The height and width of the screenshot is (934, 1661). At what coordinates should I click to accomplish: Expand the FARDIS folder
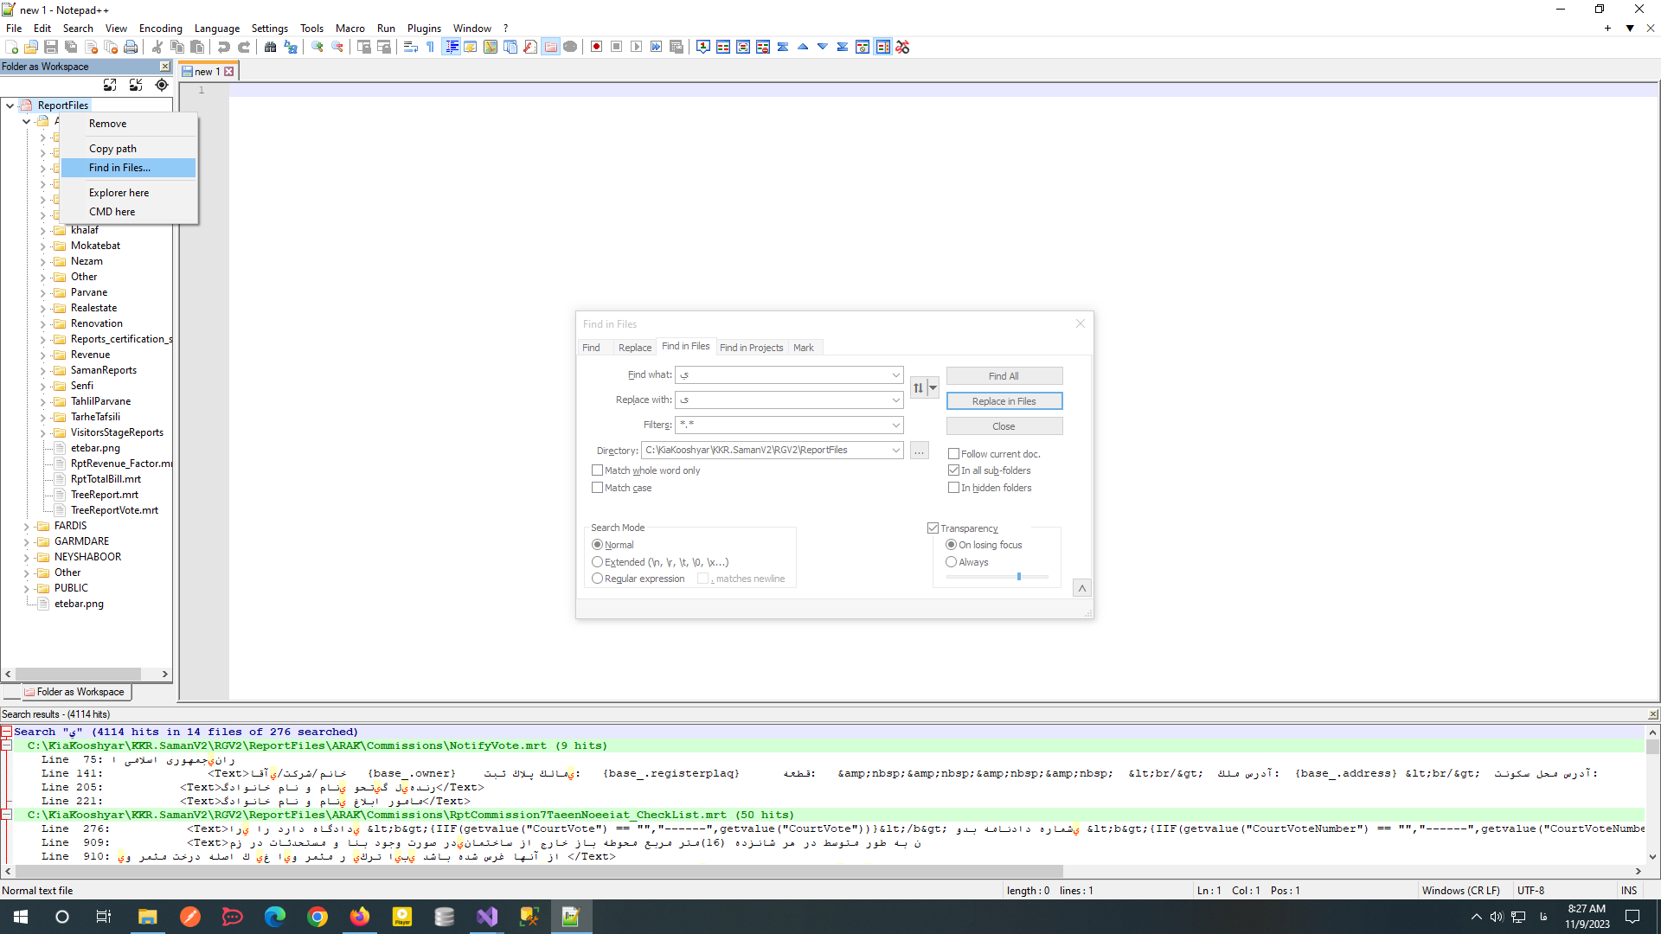(27, 526)
